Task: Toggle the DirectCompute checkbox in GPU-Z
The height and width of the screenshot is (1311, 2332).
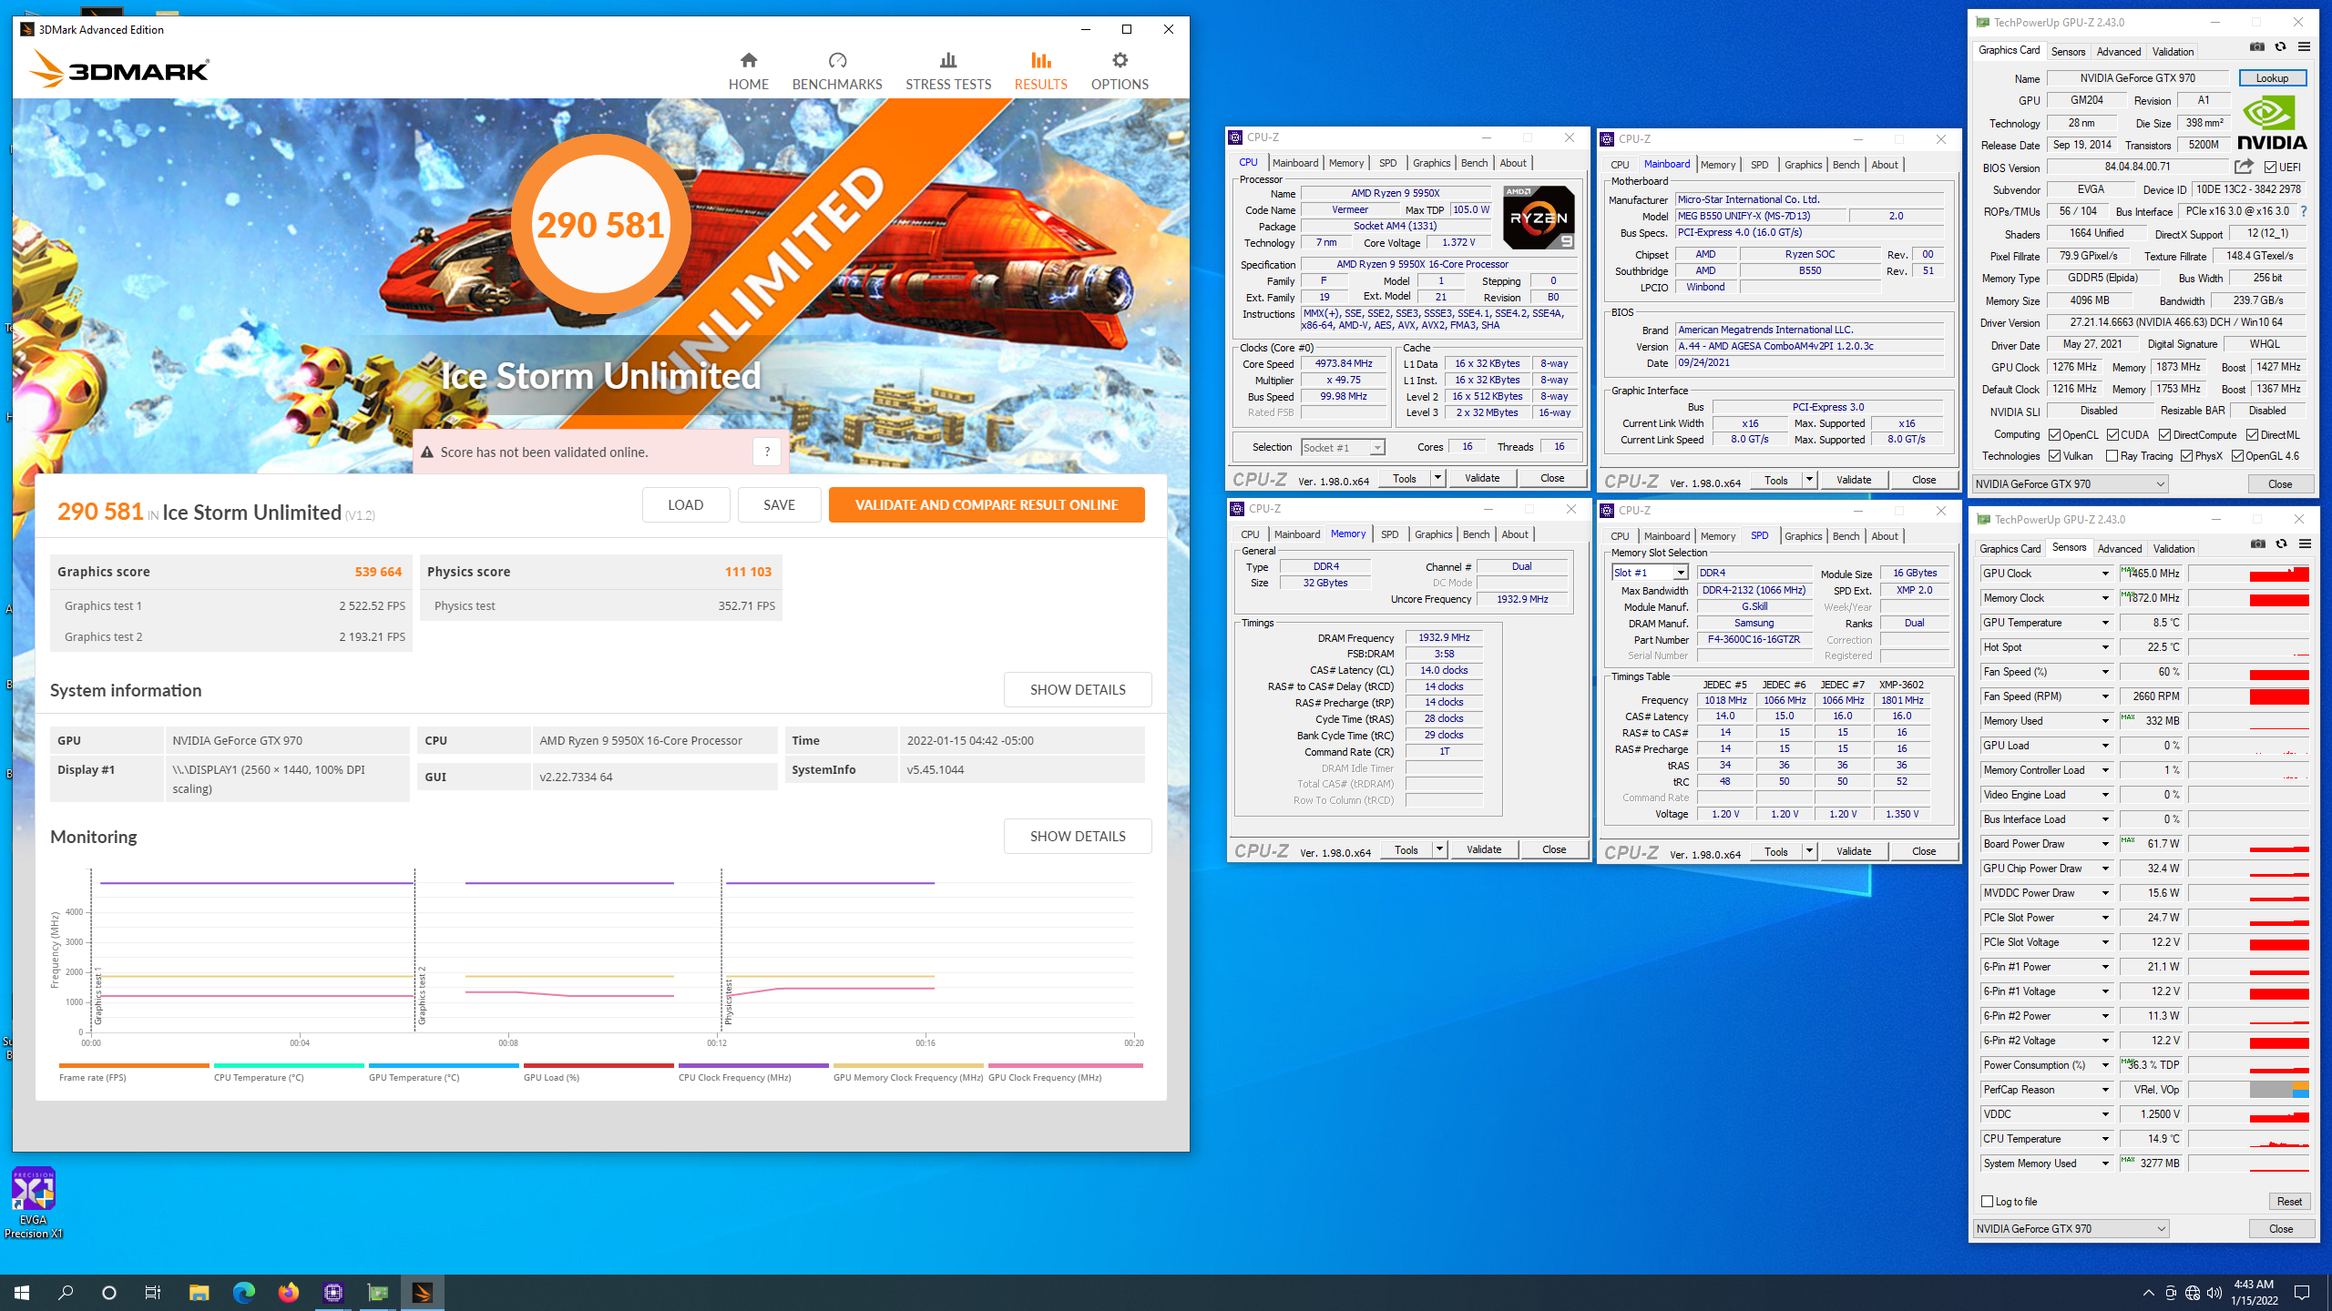Action: click(x=2164, y=435)
